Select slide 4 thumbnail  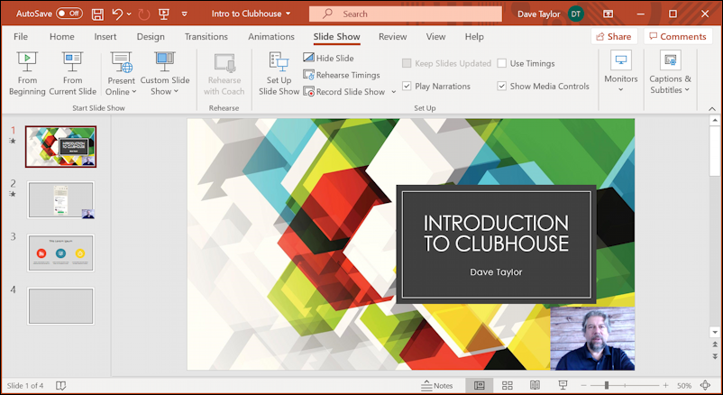[x=61, y=306]
